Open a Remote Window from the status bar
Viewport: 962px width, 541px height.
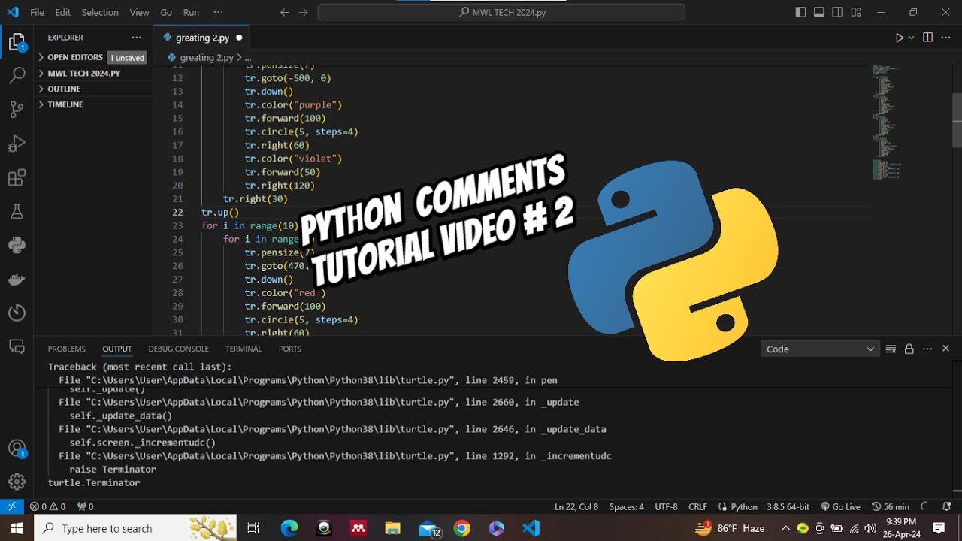tap(12, 506)
